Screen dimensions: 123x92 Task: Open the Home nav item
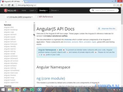(x=24, y=10)
